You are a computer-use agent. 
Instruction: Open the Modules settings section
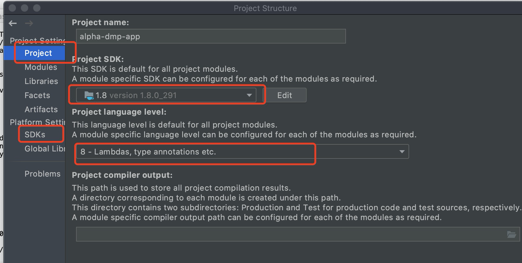tap(41, 67)
